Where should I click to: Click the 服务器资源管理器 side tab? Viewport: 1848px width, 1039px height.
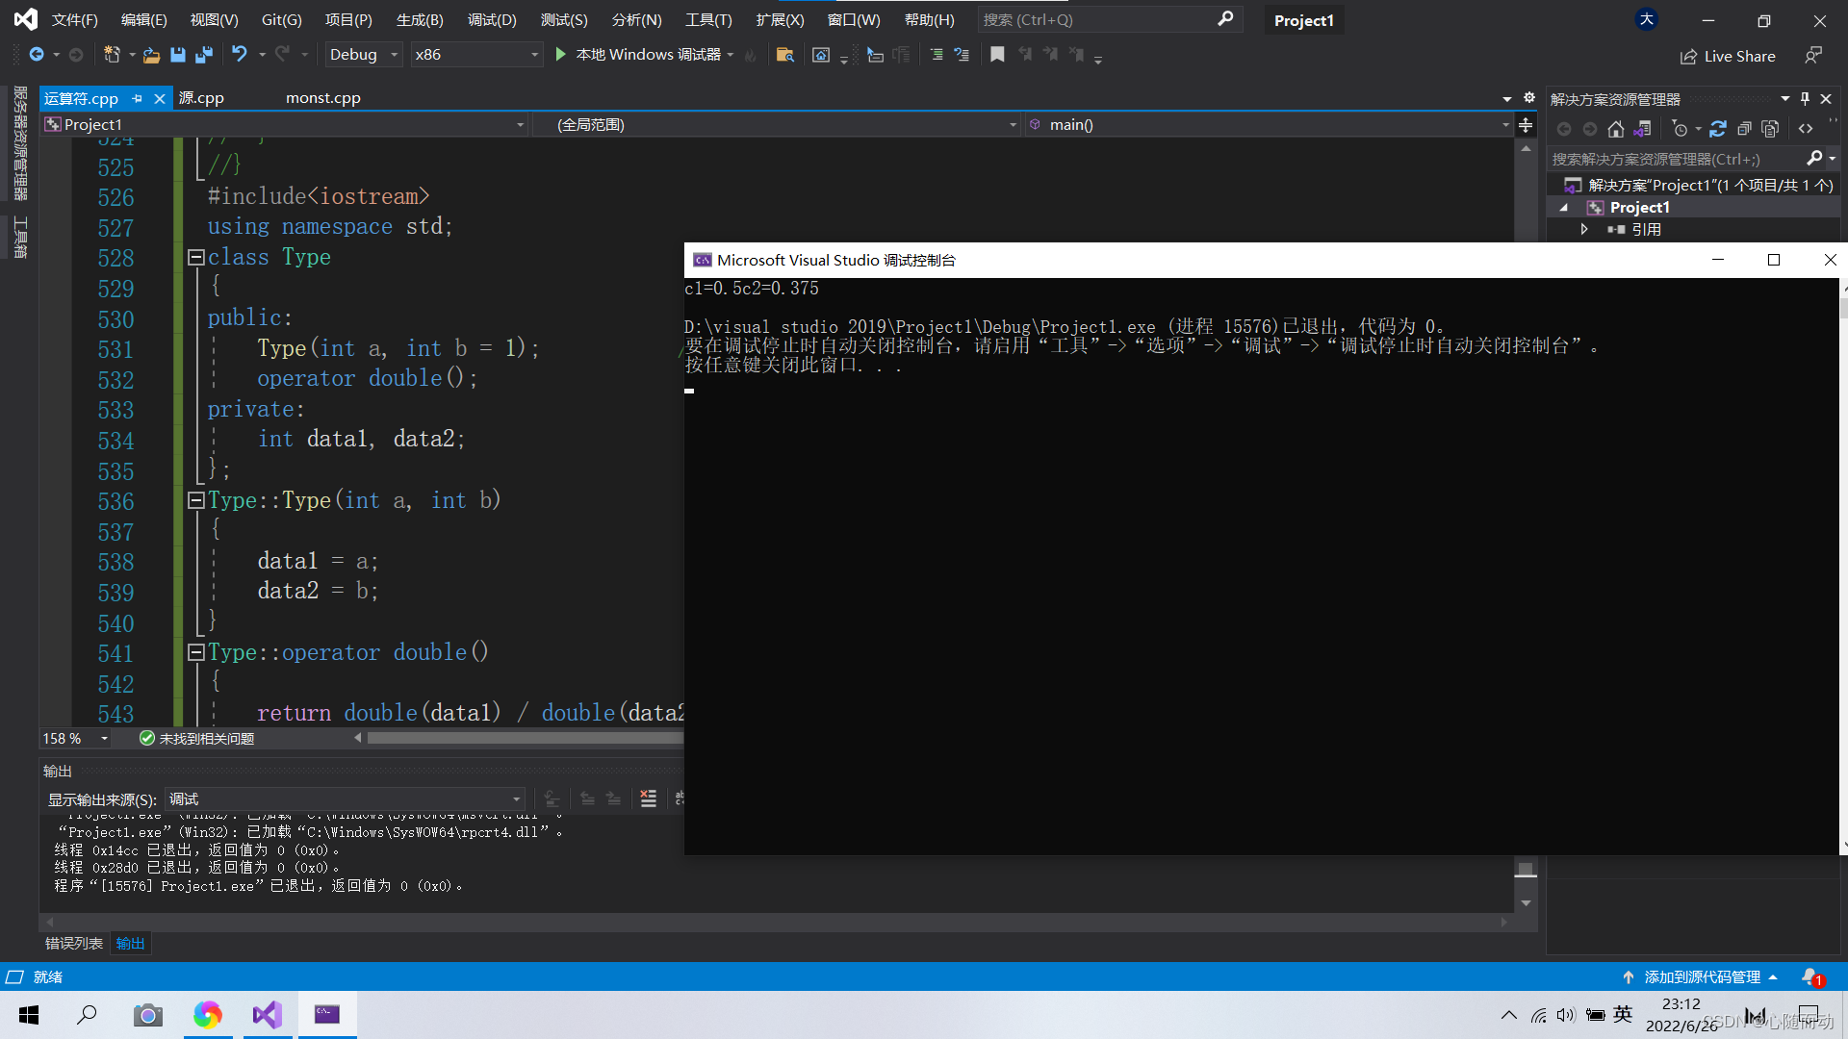19,142
